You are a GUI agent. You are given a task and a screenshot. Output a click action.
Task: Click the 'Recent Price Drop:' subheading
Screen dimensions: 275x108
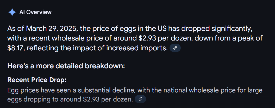[x=37, y=80]
